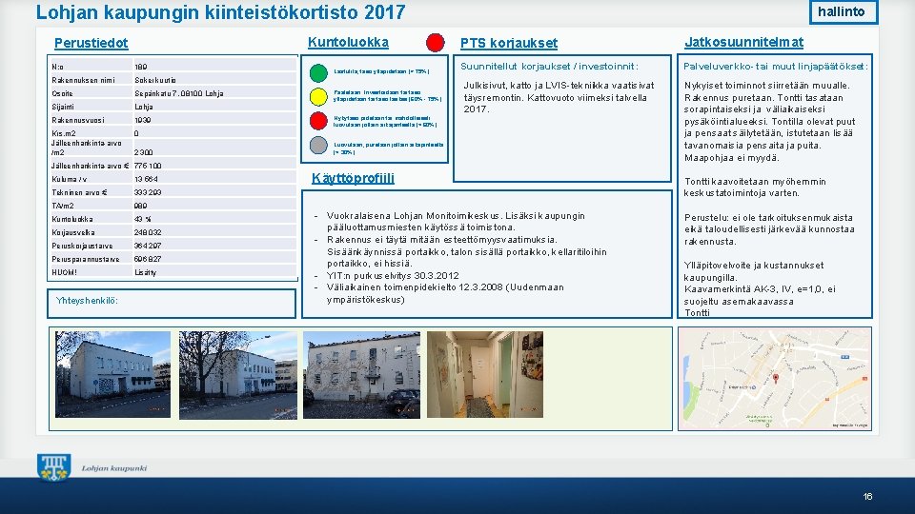Click the bullet about YIT:n purkuselvitys 30.3.2012

[x=393, y=276]
